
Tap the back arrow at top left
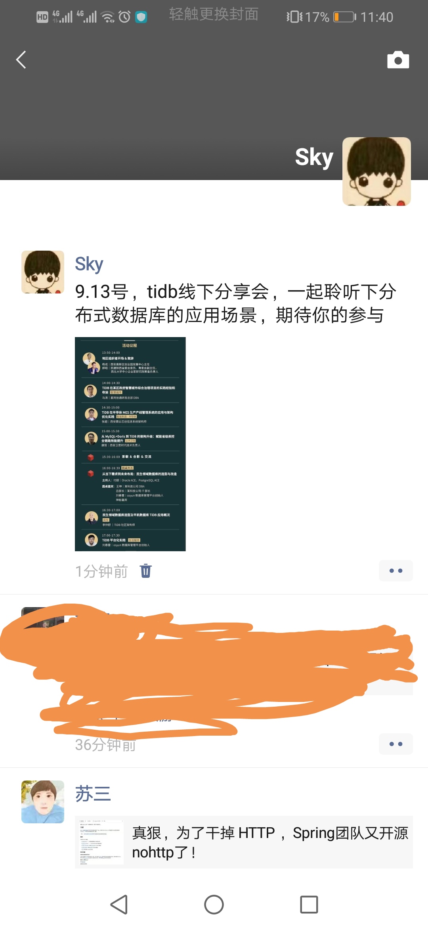click(21, 60)
